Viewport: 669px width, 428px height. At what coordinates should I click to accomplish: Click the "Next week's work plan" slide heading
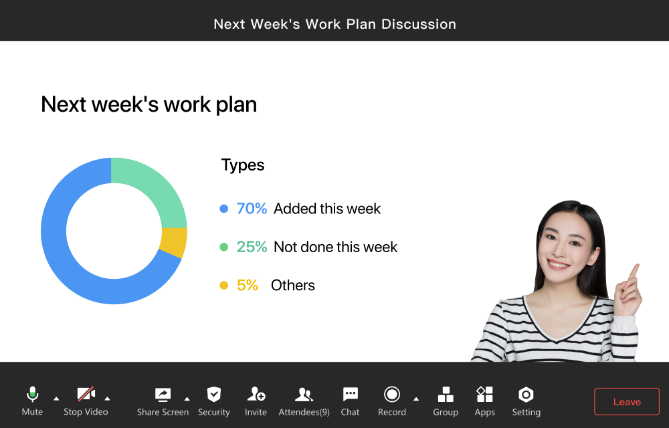click(x=149, y=105)
